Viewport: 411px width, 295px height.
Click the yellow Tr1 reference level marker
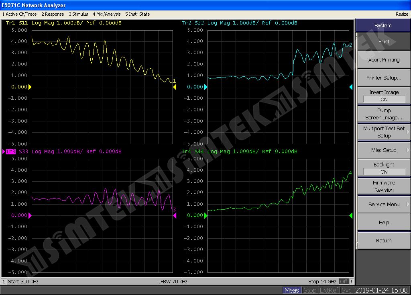(30, 87)
